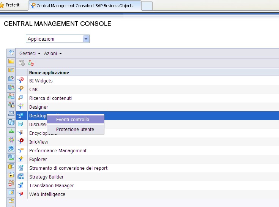This screenshot has height=207, width=279.
Task: Open the Categories stacked-folders sidebar icon
Action: [x=11, y=79]
